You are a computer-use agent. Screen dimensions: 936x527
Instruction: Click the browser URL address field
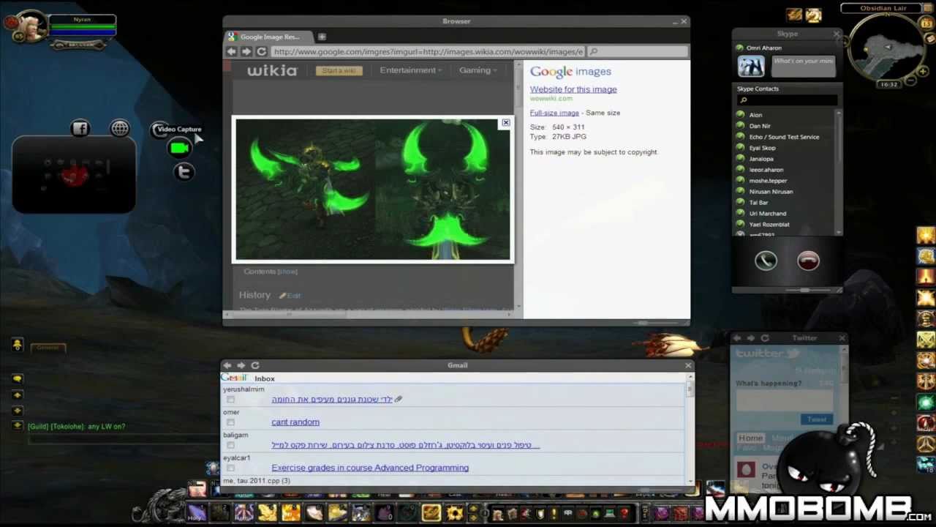coord(428,51)
